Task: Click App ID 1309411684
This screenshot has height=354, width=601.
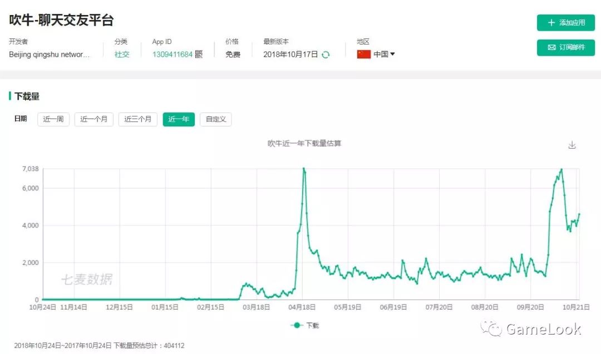Action: [x=172, y=55]
